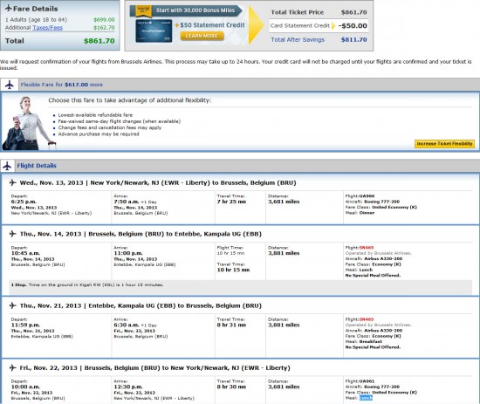Click the highlighted Lunch meal text
480x404 pixels.
[x=366, y=398]
